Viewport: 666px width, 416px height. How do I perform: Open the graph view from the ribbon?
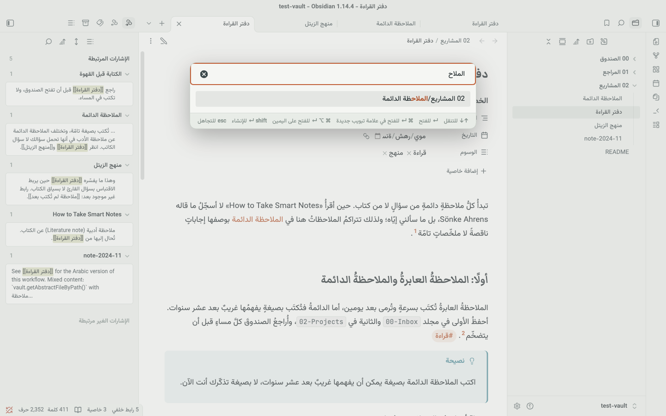[656, 55]
